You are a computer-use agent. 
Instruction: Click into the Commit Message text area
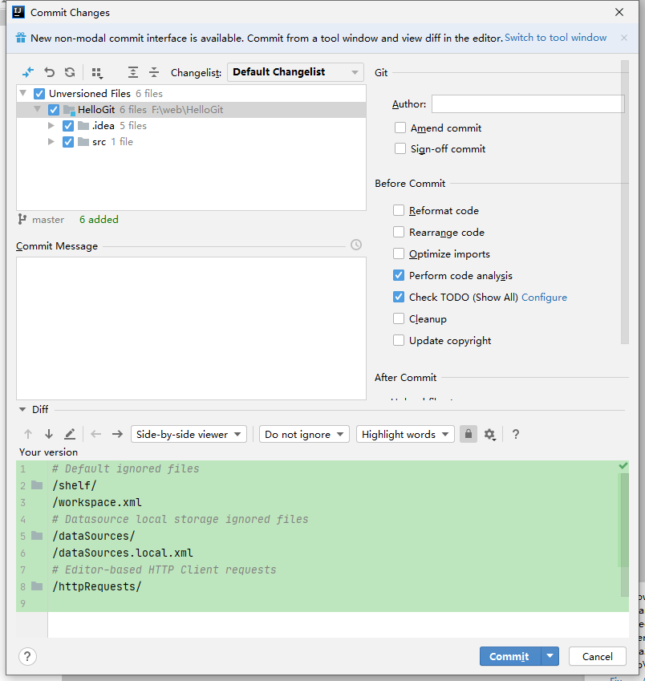click(x=191, y=328)
